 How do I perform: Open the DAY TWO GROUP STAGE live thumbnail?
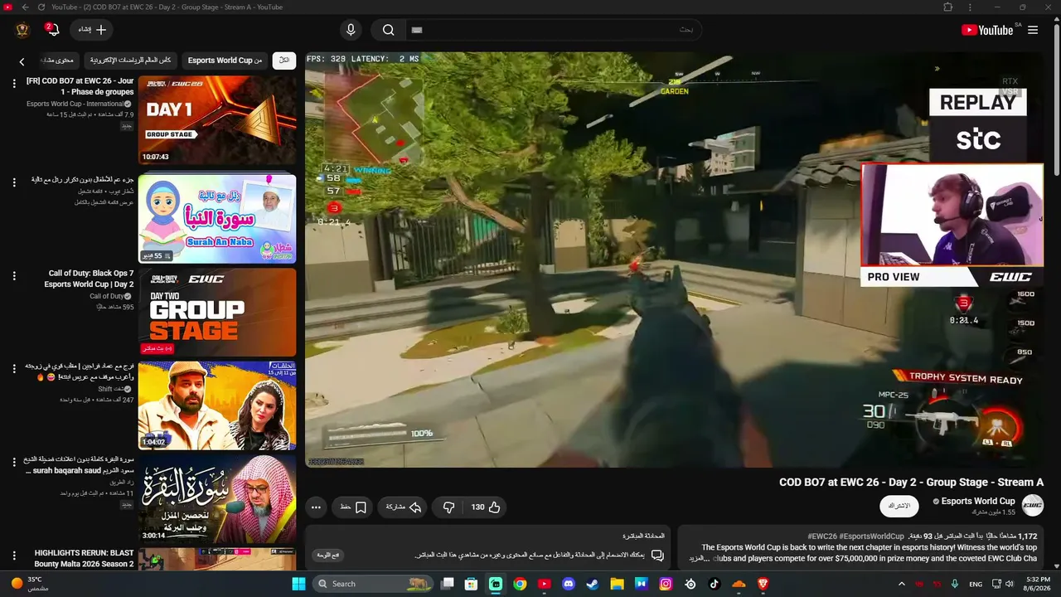[217, 313]
